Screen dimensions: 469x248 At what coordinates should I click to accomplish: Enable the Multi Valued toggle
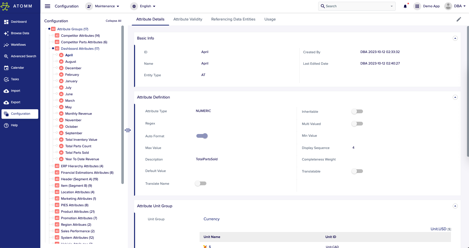click(357, 123)
